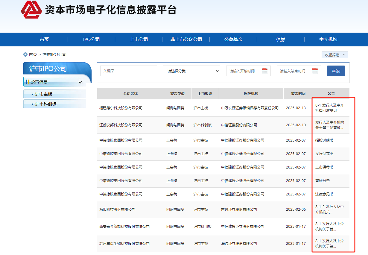Open calendar icon for end date

coord(315,71)
